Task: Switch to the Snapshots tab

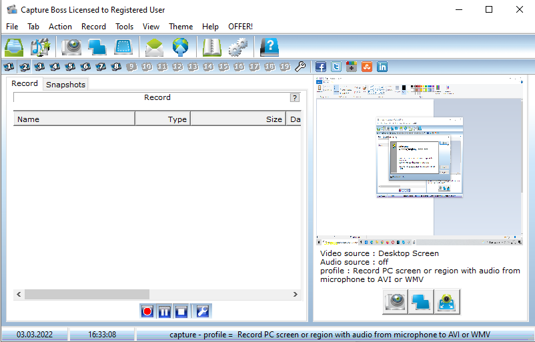Action: pyautogui.click(x=65, y=85)
